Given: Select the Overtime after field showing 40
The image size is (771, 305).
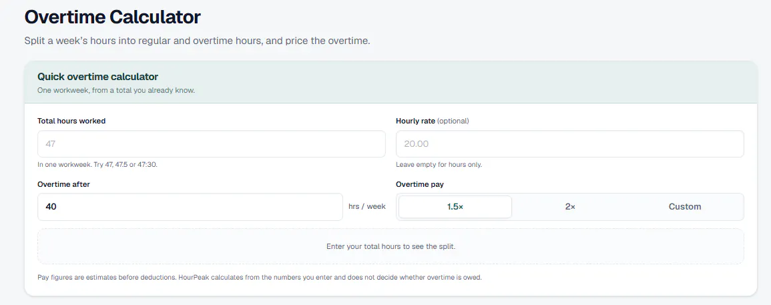Looking at the screenshot, I should coord(190,207).
